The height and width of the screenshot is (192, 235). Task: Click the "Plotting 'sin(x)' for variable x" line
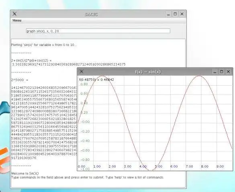[44, 45]
